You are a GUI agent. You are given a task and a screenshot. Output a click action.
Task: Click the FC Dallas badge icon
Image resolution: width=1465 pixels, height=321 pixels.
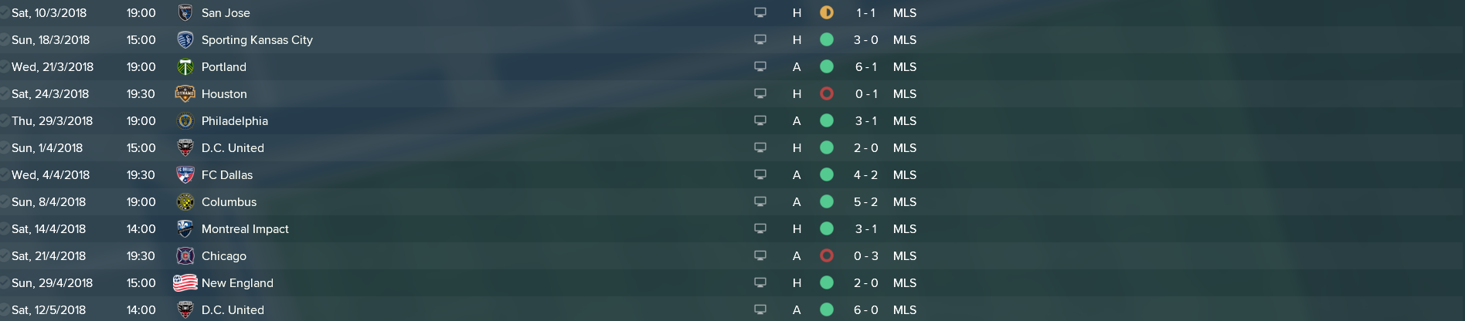click(185, 174)
